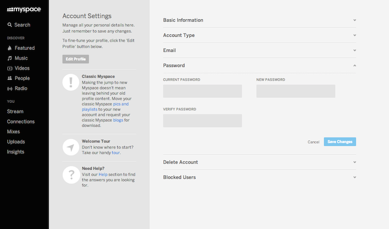Go to Videos in sidebar
The width and height of the screenshot is (389, 229).
[22, 69]
